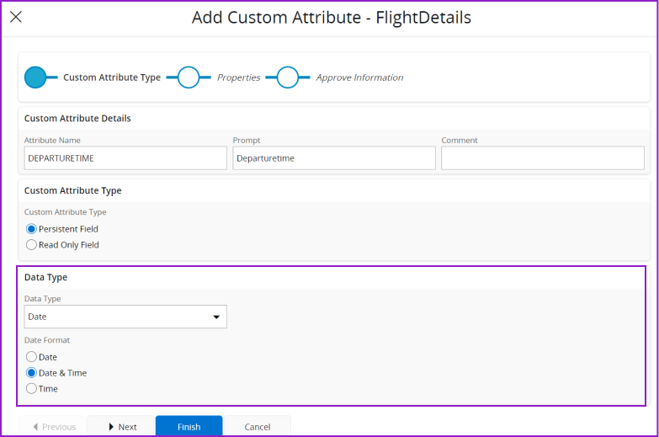Image resolution: width=659 pixels, height=437 pixels.
Task: Choose the Date & Time format option
Action: 32,373
